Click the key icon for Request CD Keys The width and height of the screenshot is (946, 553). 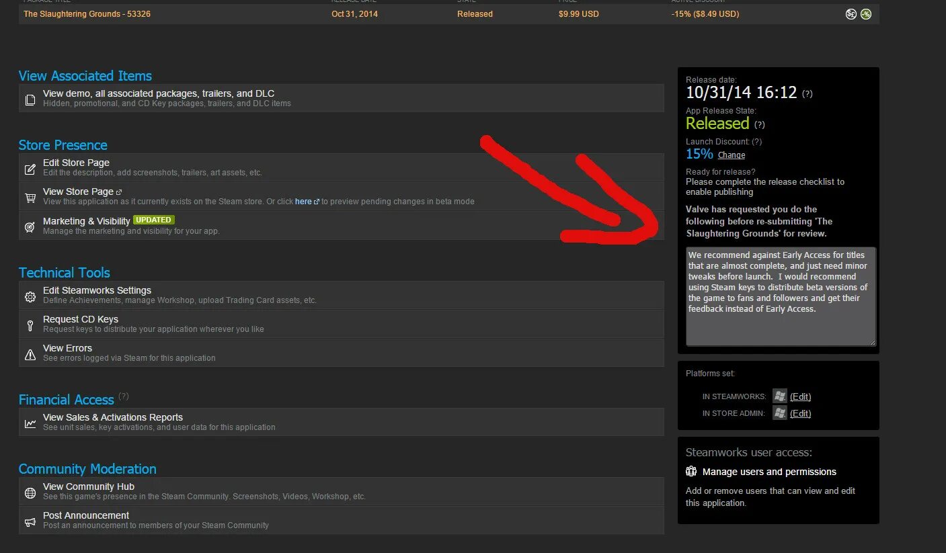tap(30, 325)
